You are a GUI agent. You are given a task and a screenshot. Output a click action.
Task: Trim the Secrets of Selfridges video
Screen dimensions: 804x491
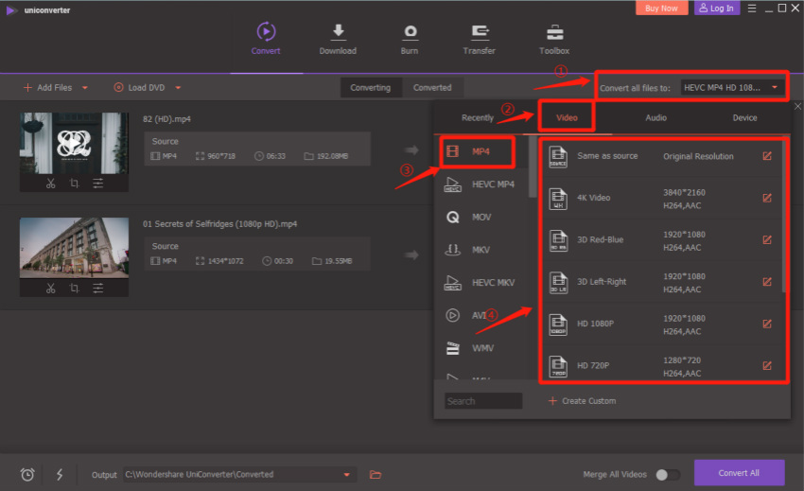(50, 289)
